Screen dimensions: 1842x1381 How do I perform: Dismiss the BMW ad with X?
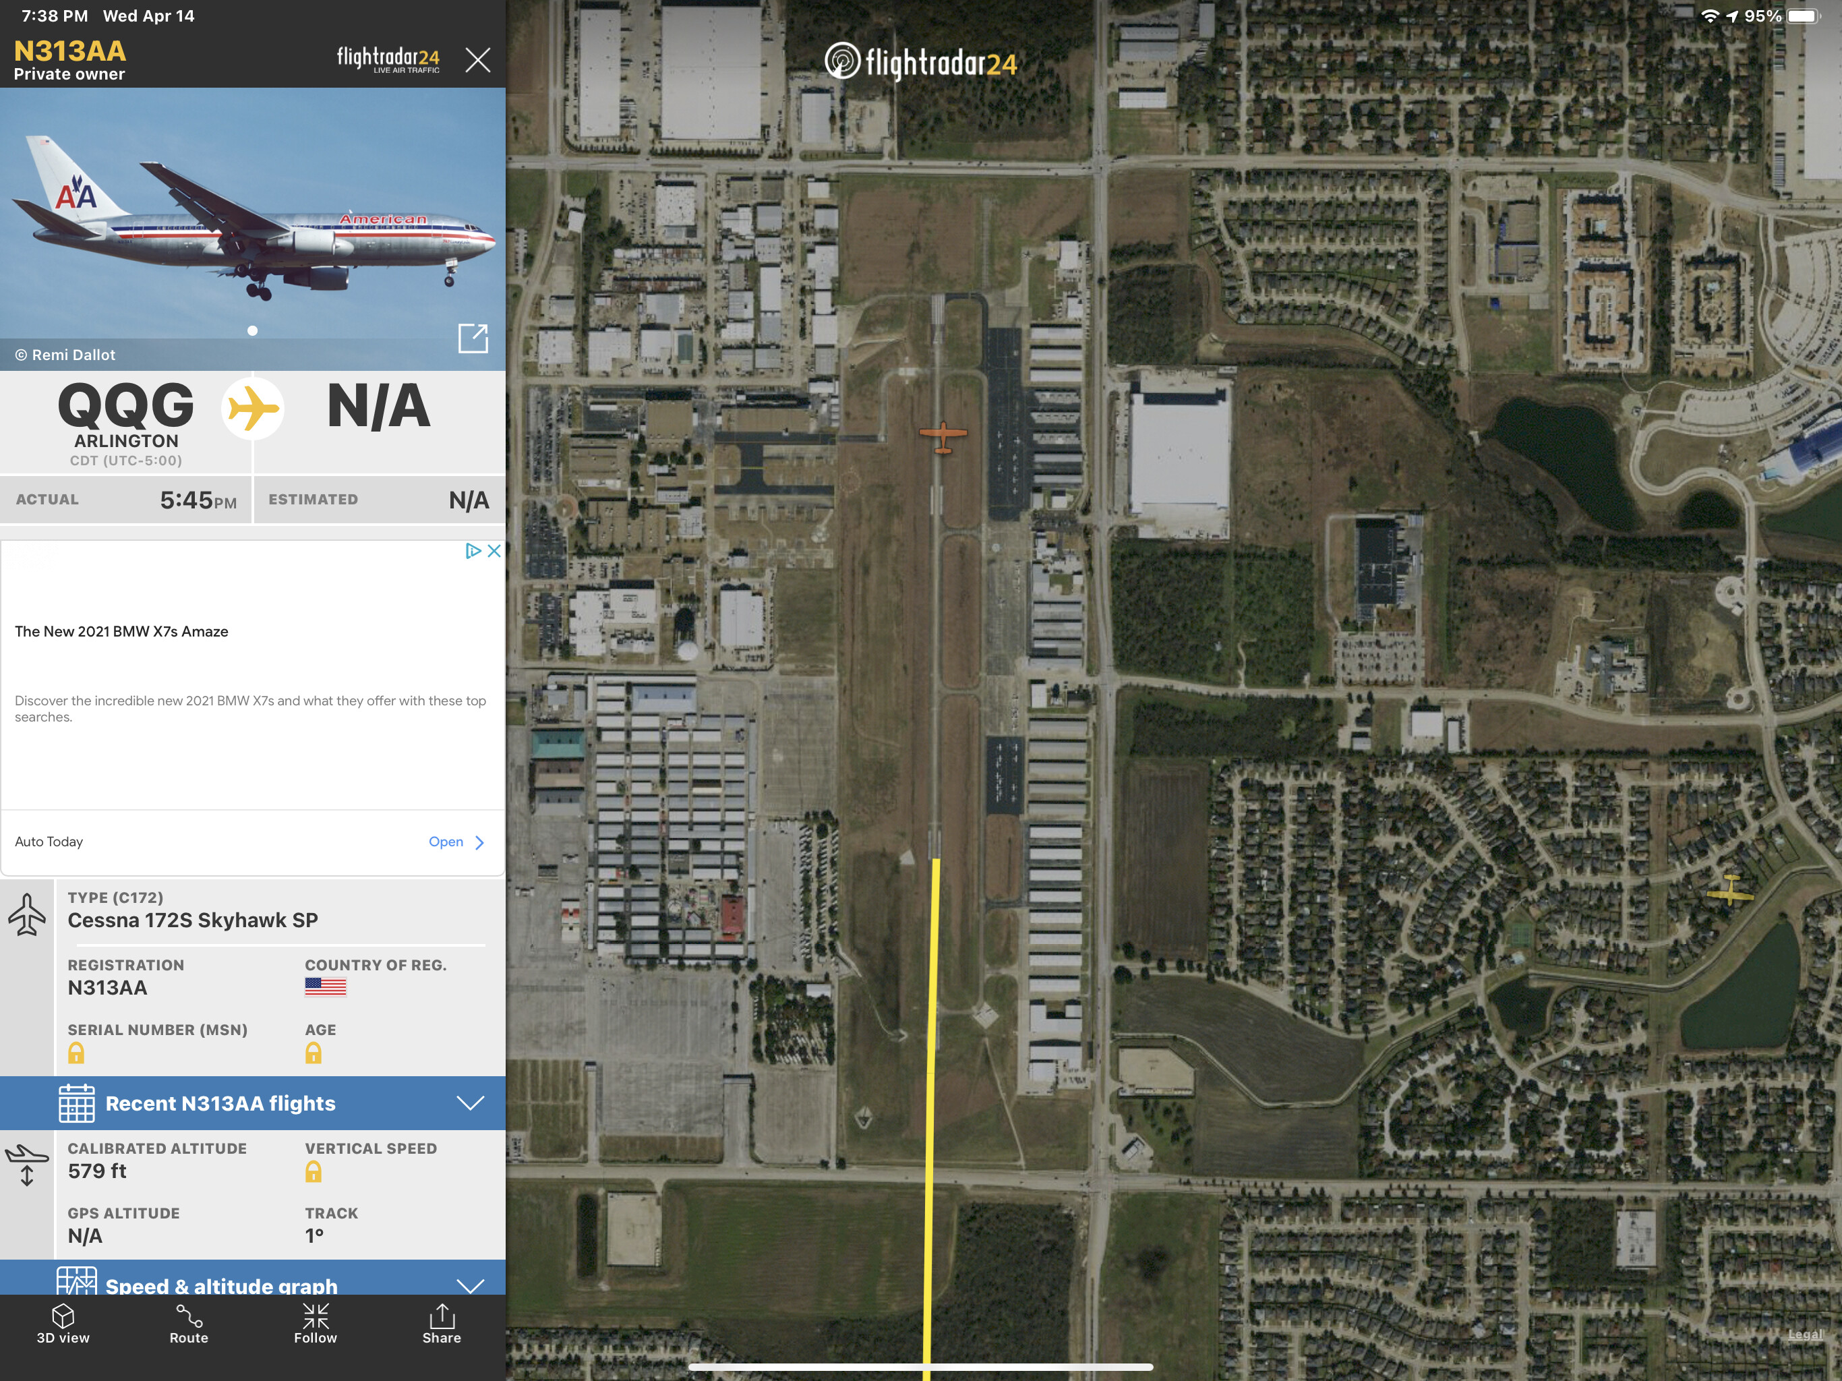[x=494, y=550]
